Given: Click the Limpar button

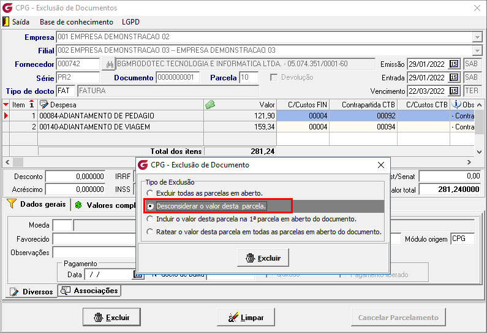Looking at the screenshot, I should coord(246,317).
